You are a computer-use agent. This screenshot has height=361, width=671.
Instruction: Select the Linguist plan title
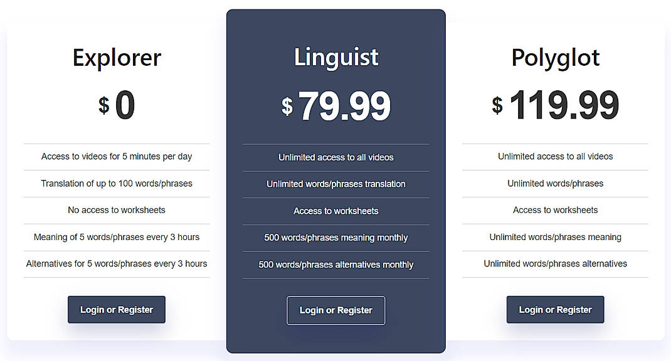(x=335, y=57)
